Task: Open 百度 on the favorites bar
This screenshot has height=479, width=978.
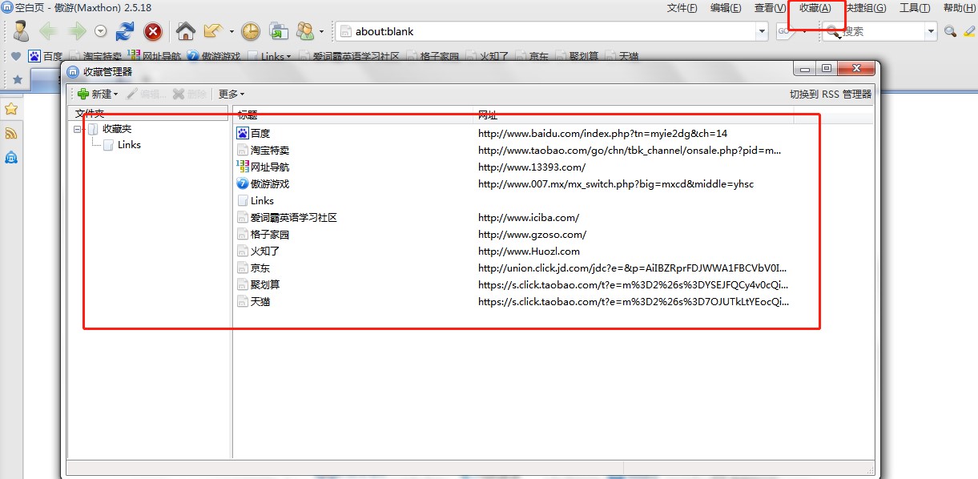Action: point(46,56)
